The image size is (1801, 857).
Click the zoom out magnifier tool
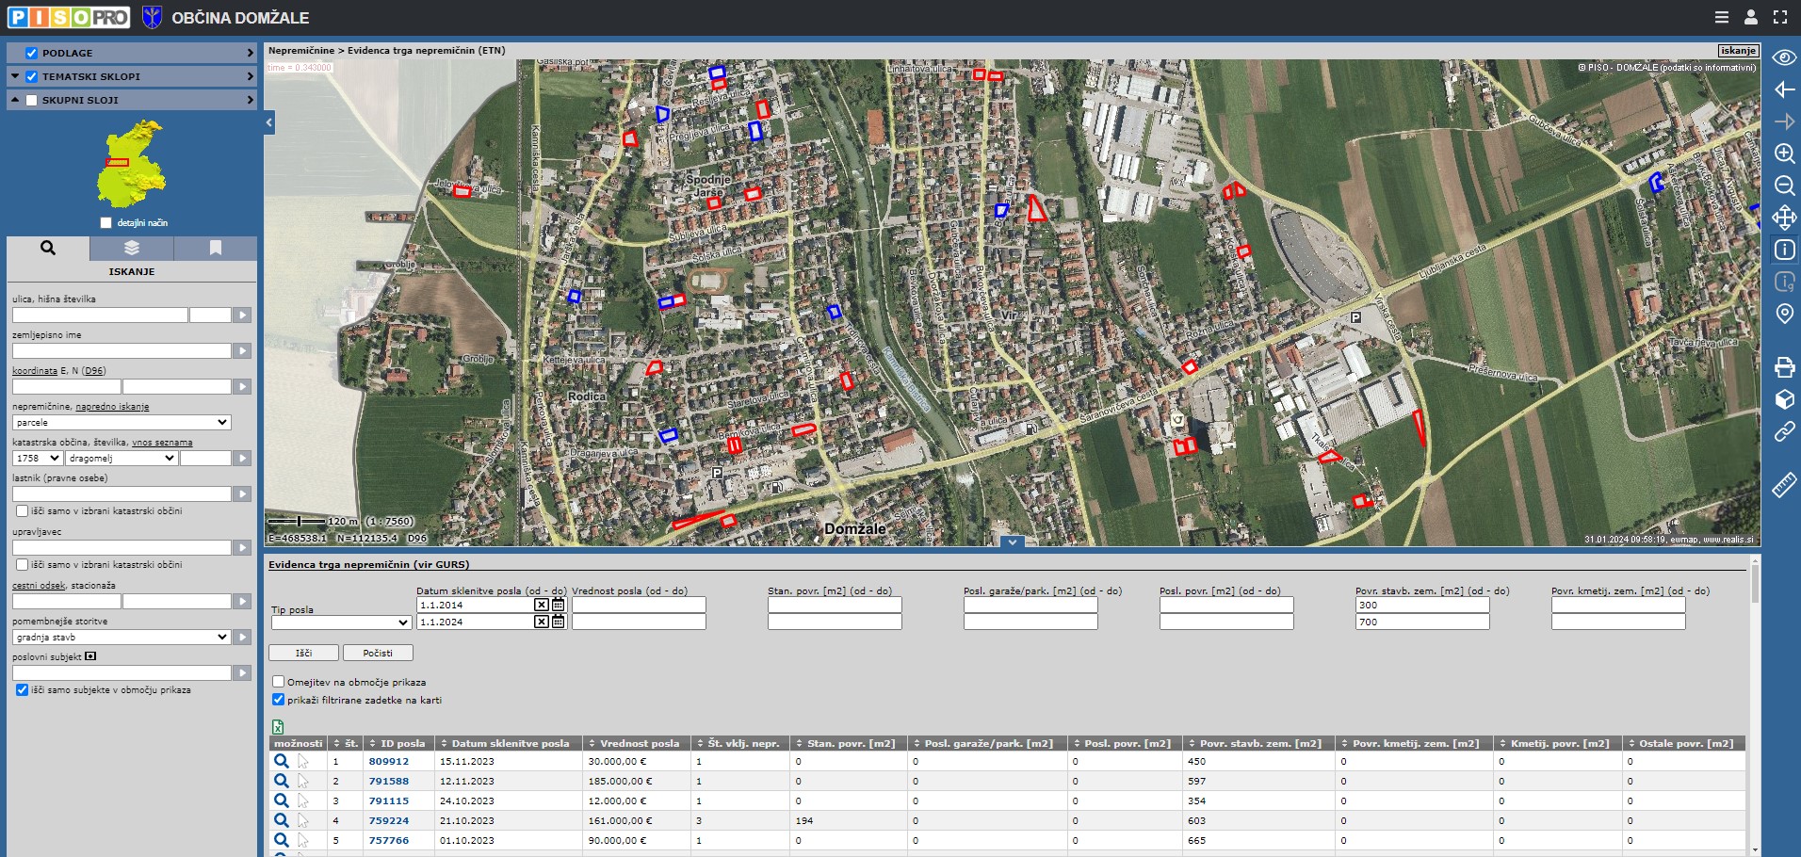1784,186
